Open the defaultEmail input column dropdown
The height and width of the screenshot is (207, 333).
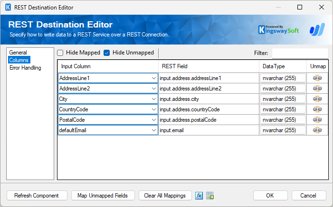click(154, 130)
